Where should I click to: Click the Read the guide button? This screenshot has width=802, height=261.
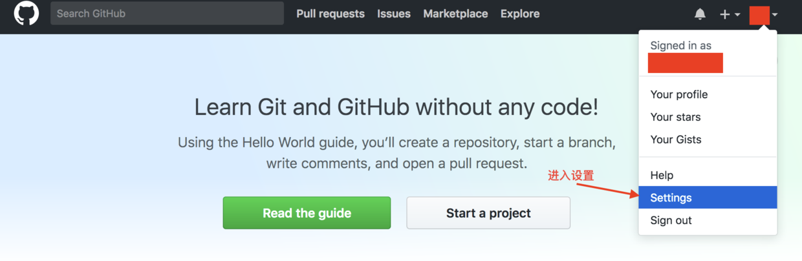tap(307, 213)
